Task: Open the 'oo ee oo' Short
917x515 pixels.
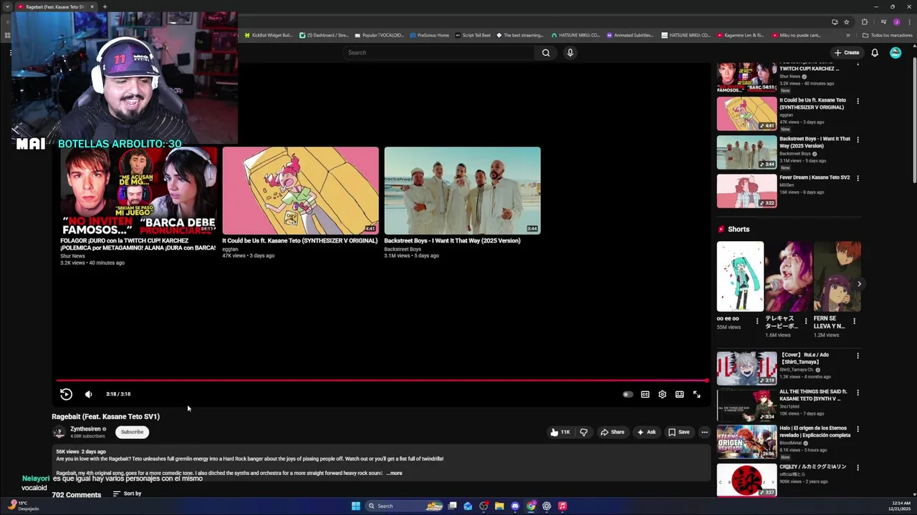Action: tap(740, 276)
